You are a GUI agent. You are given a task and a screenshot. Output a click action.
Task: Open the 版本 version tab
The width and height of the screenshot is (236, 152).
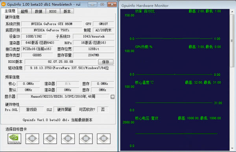67,11
